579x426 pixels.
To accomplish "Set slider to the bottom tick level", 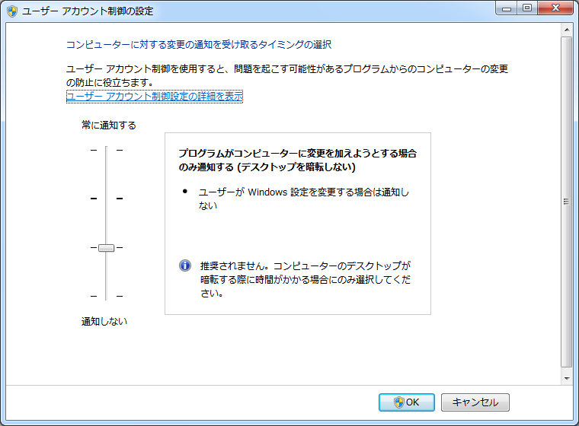I will (x=106, y=296).
